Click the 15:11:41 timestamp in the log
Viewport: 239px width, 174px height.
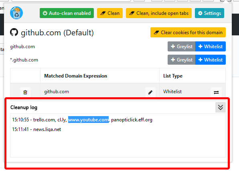click(x=20, y=129)
